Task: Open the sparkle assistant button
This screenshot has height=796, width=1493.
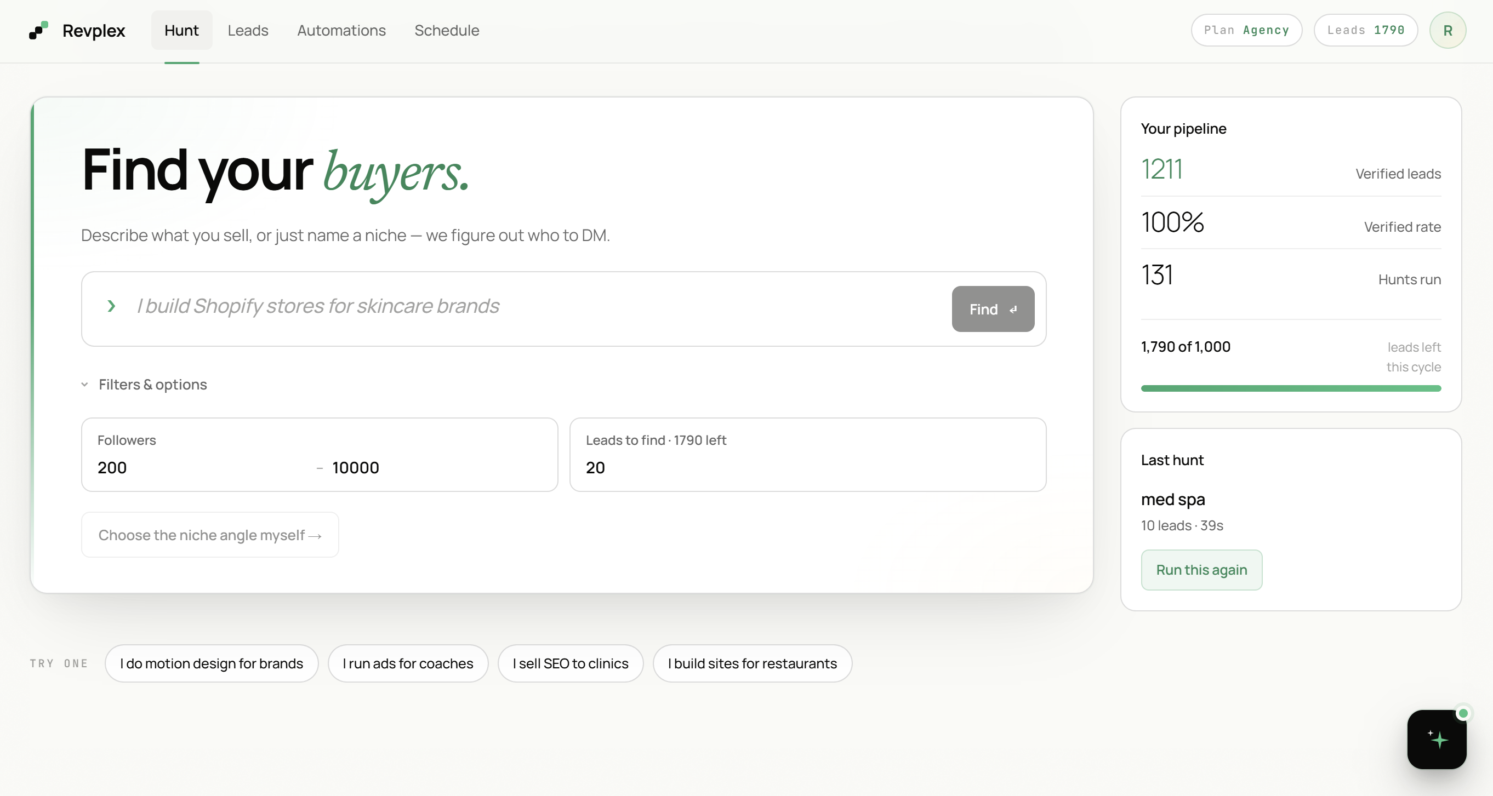Action: [1437, 739]
